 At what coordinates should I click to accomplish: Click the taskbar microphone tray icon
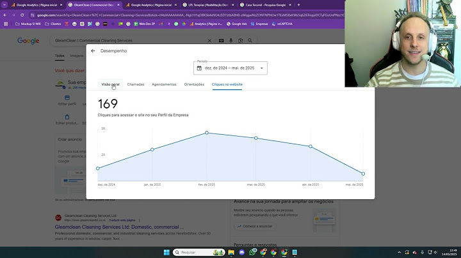point(422,252)
